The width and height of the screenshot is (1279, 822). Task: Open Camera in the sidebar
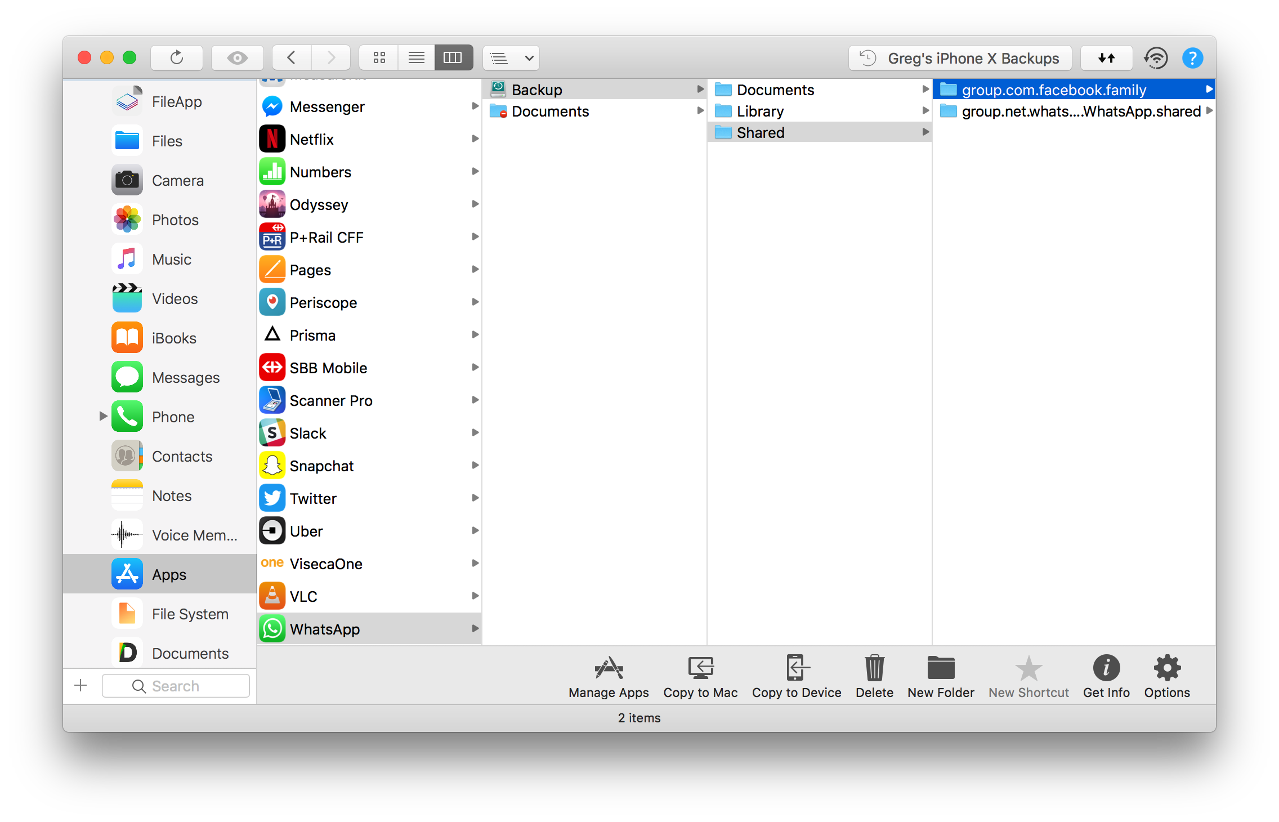160,181
